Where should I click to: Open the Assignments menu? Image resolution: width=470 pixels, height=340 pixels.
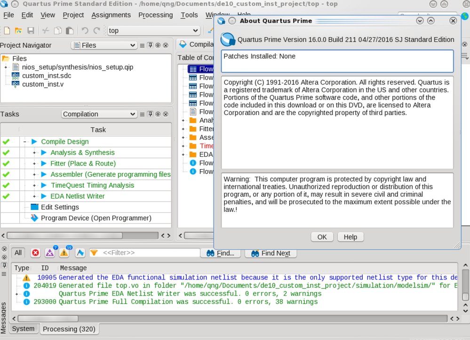coord(111,15)
